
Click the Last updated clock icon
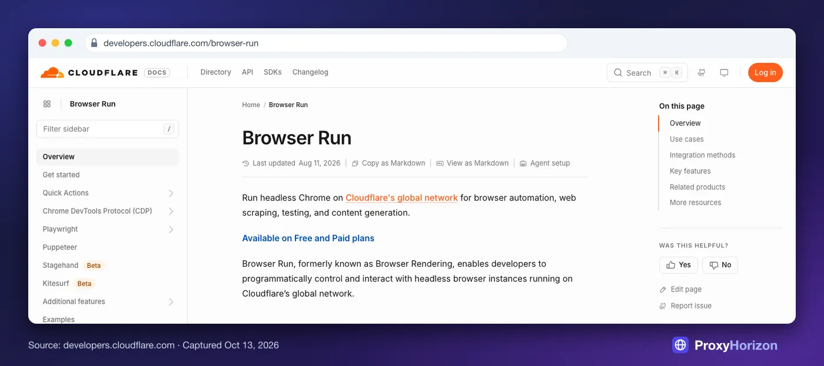[x=246, y=163]
